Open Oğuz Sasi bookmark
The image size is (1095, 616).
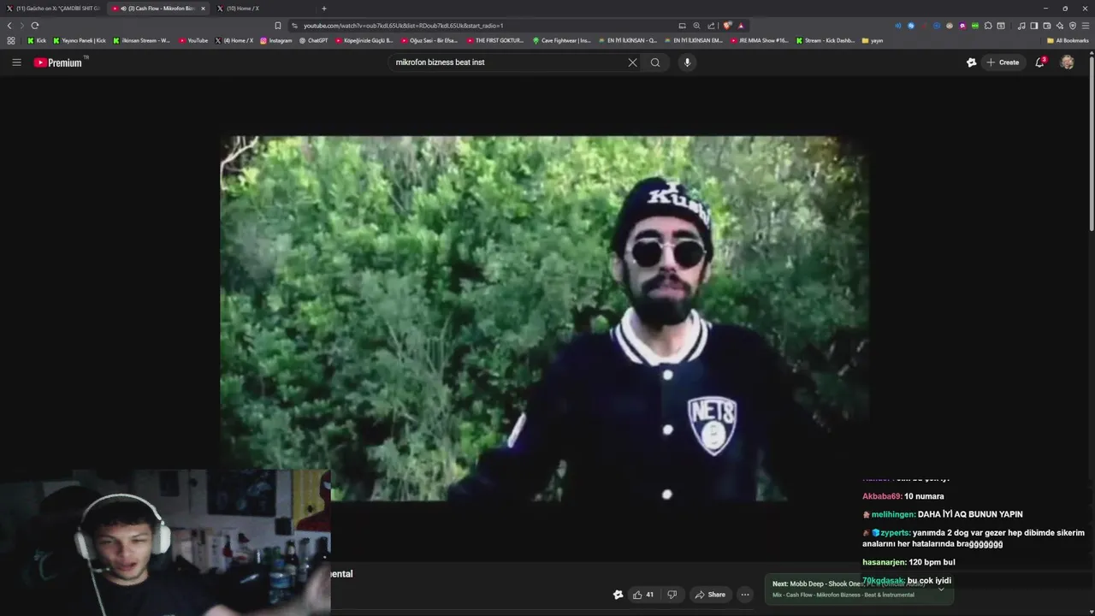429,40
